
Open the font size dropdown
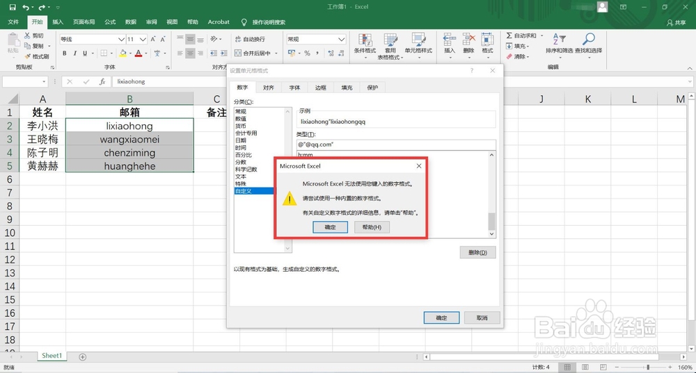coord(143,40)
